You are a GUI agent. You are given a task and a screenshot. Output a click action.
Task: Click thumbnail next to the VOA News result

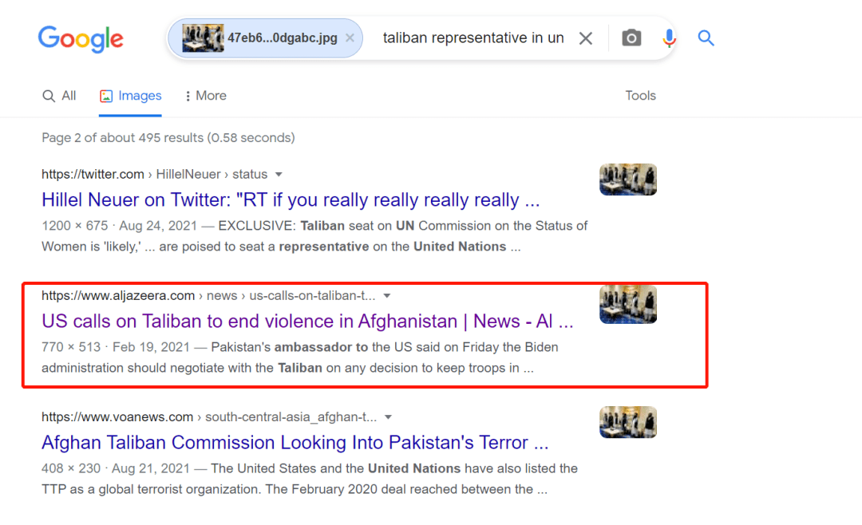[x=628, y=422]
